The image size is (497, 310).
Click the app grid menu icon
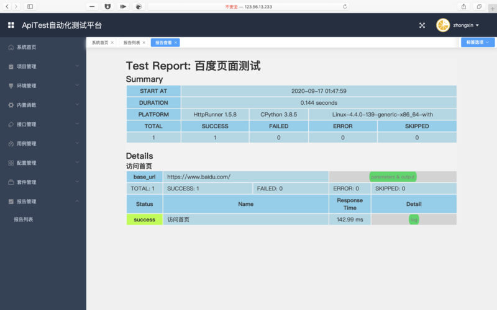point(11,25)
